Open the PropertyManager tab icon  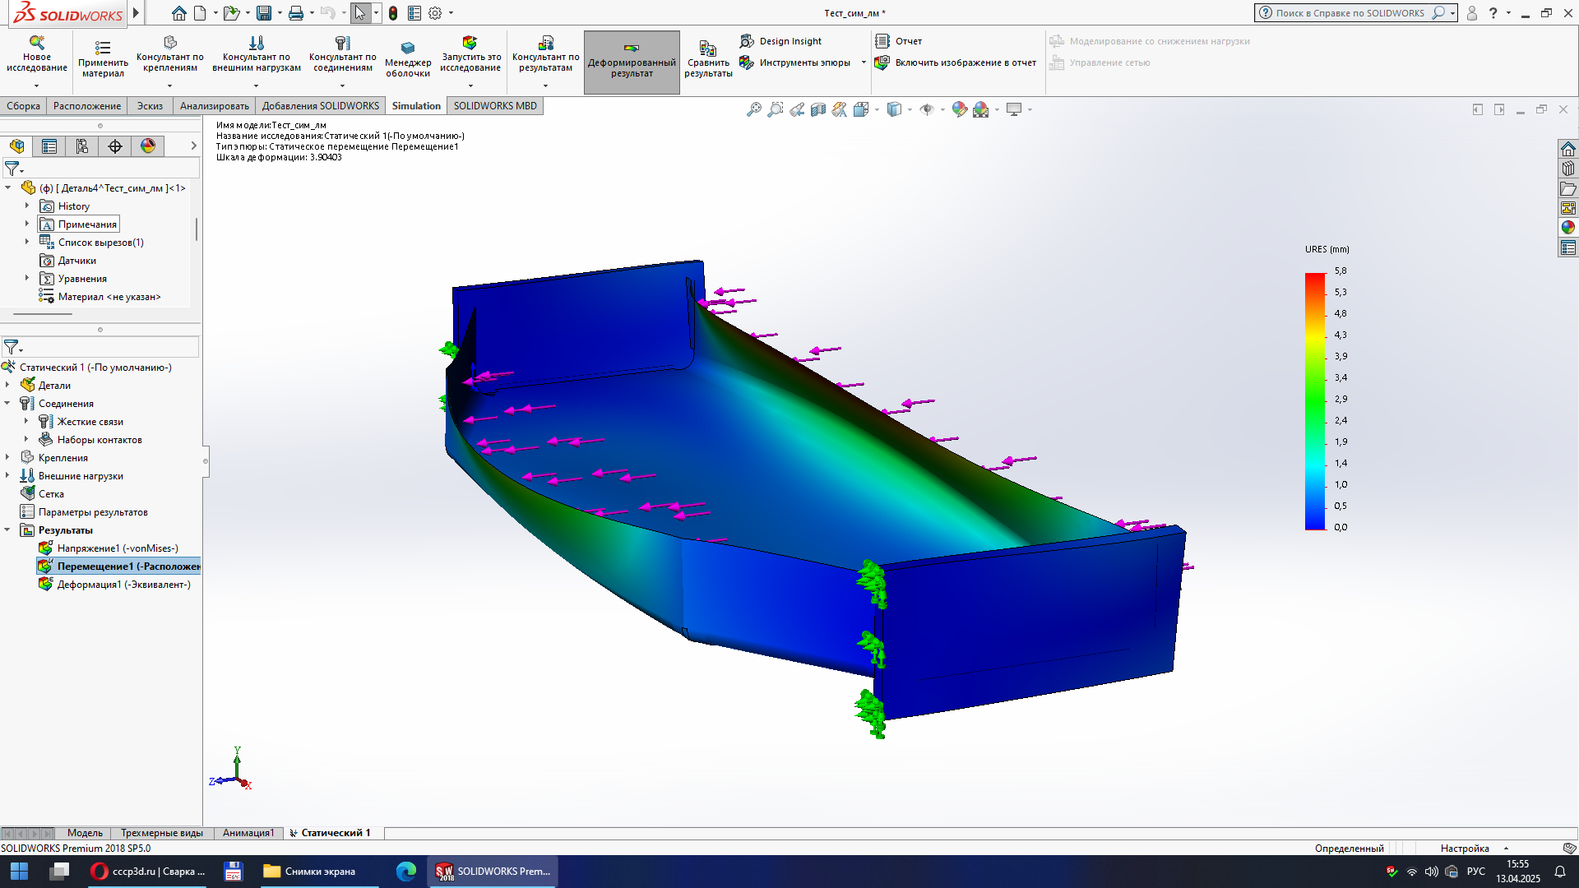(x=49, y=146)
